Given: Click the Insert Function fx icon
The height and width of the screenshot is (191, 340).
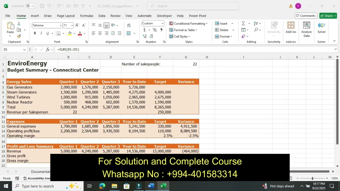Looking at the screenshot, I should click(x=48, y=49).
